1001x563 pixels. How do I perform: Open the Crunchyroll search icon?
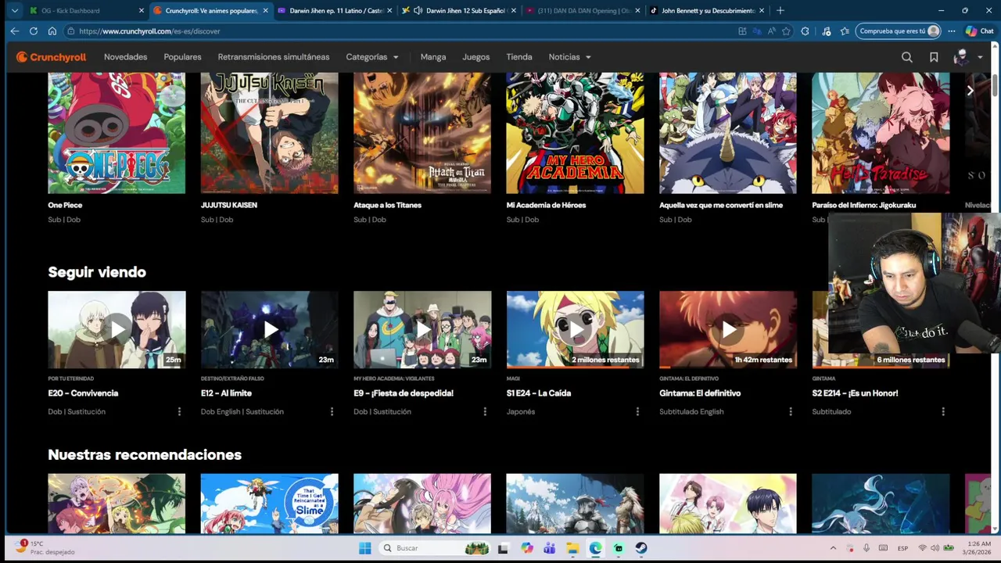906,57
